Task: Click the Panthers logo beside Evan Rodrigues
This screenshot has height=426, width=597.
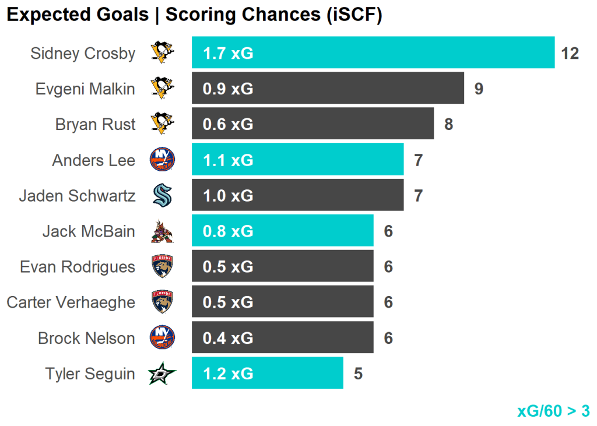Action: pyautogui.click(x=162, y=267)
